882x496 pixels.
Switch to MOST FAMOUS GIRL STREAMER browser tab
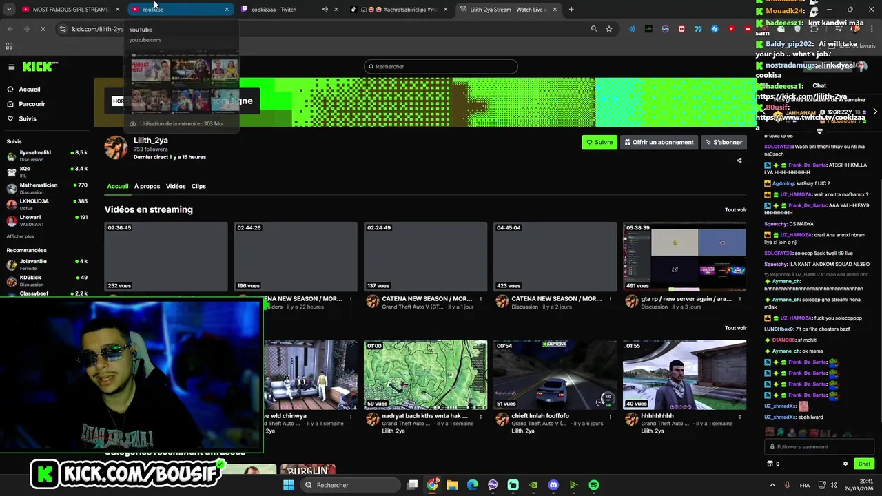click(x=70, y=10)
